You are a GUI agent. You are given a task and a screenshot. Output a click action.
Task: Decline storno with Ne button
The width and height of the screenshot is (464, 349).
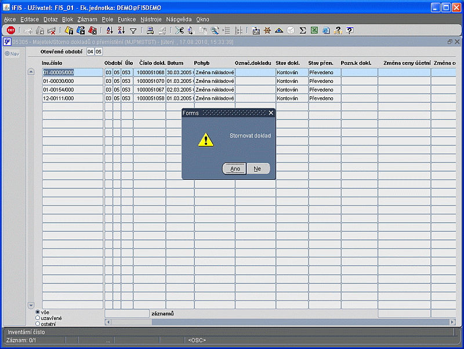[258, 169]
